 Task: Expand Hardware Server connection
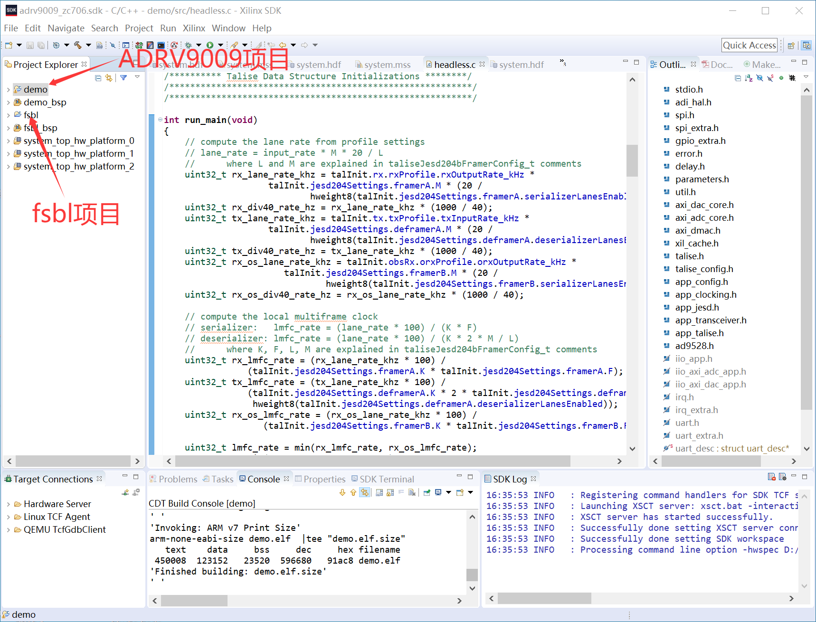point(9,504)
